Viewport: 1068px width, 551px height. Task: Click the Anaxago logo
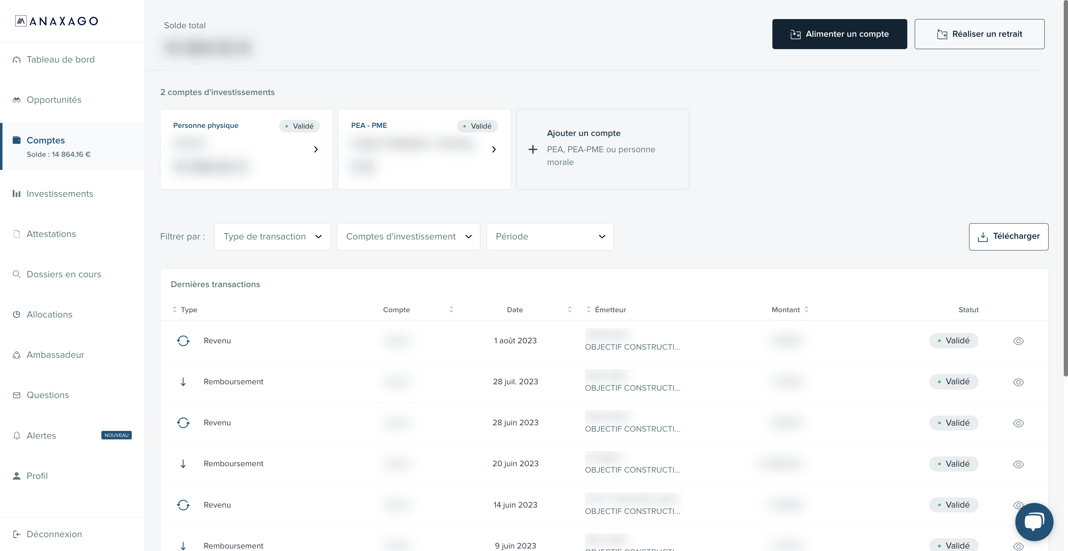click(x=57, y=21)
